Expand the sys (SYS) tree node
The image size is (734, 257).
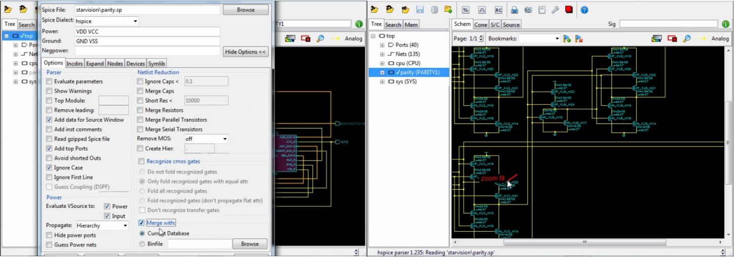382,81
